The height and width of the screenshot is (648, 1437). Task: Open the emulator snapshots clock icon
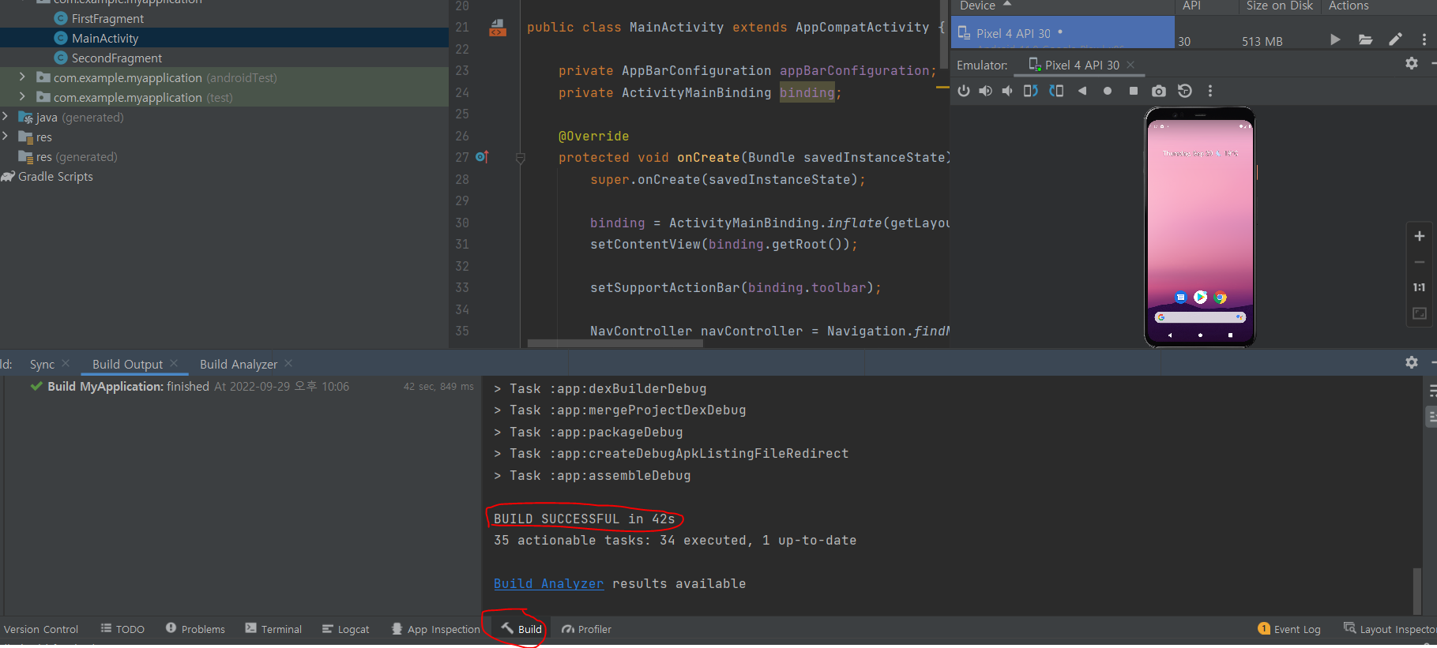[x=1184, y=91]
